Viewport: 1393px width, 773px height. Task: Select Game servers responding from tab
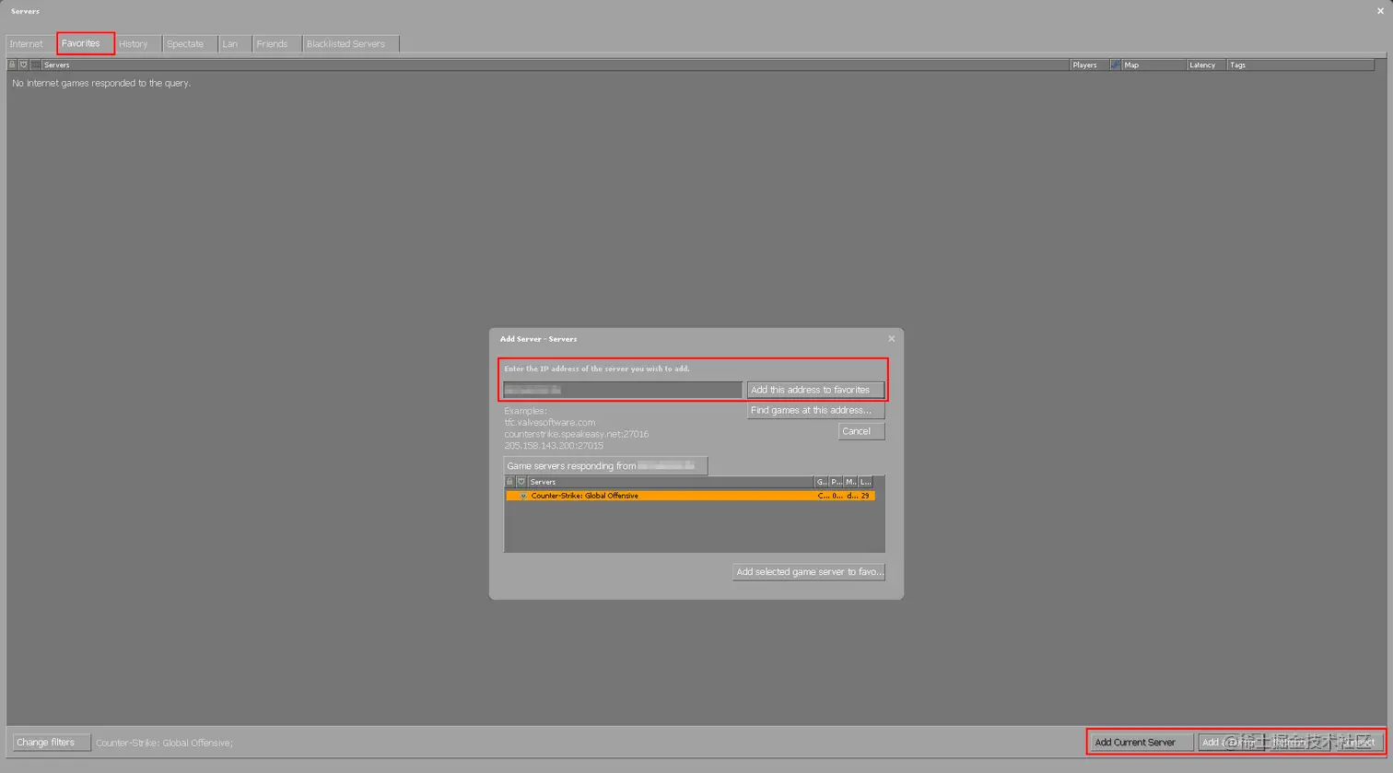click(605, 466)
